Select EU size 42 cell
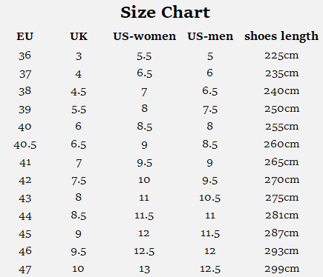The image size is (323, 277). (x=25, y=181)
